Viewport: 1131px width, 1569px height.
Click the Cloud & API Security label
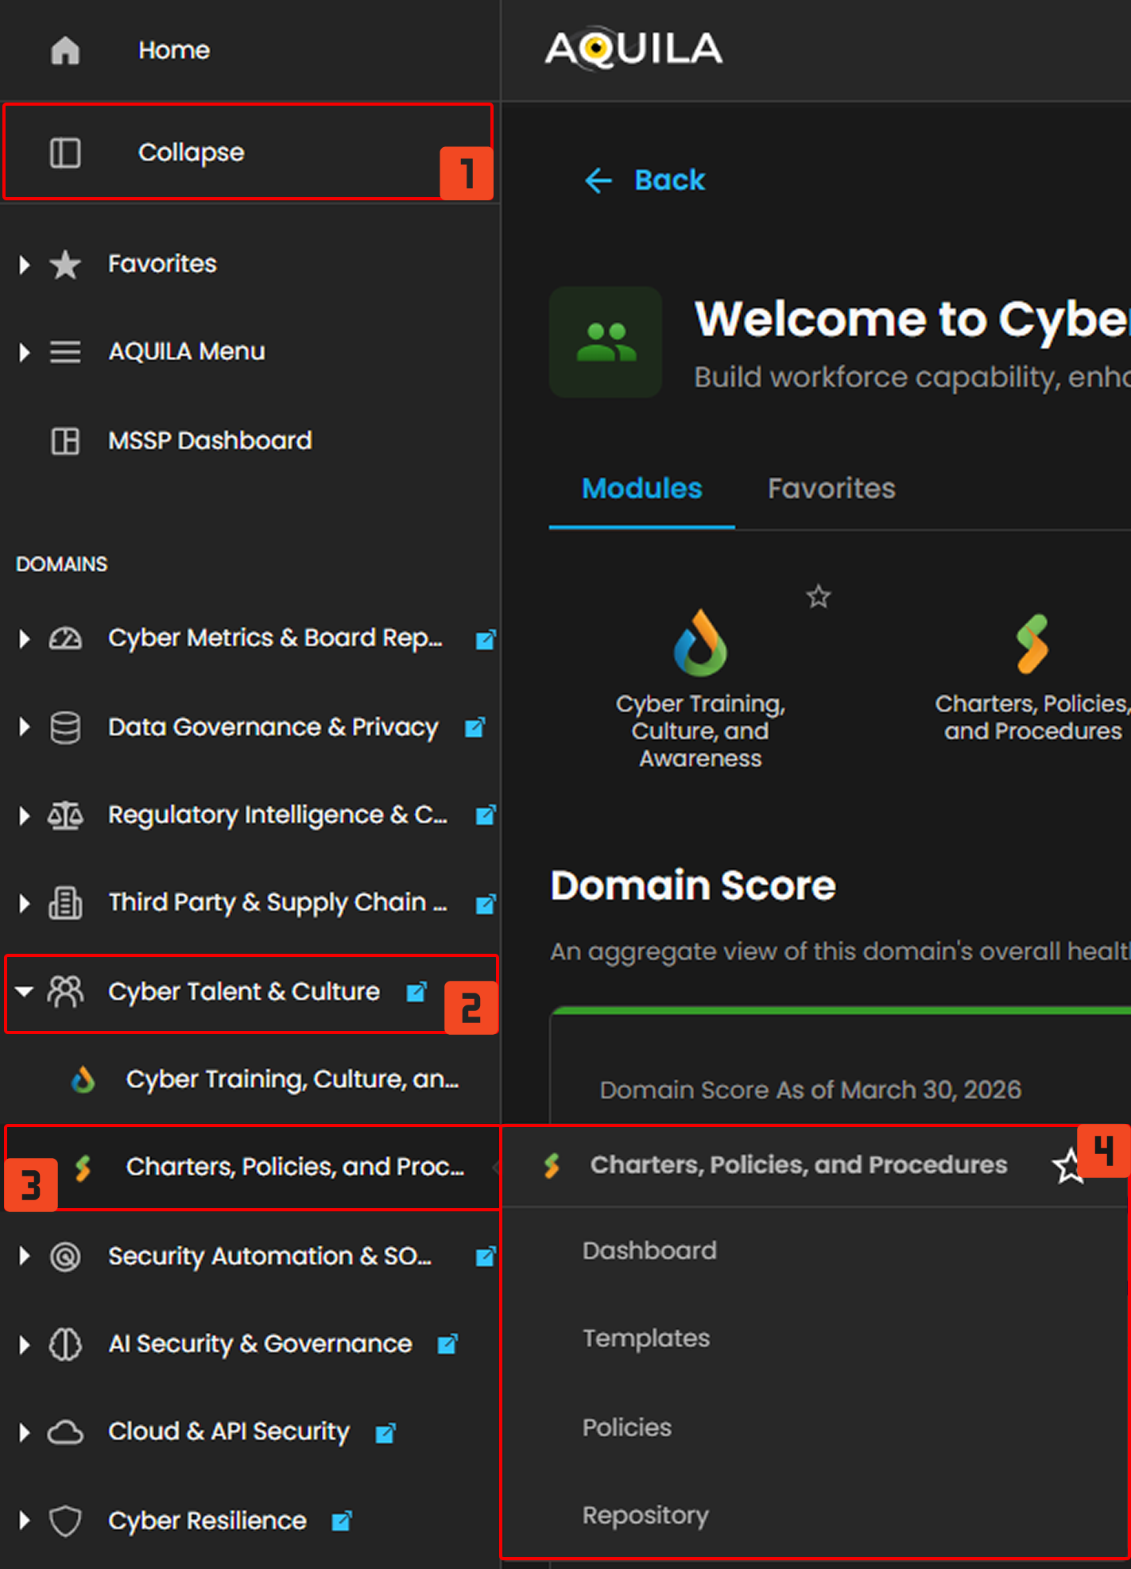point(229,1432)
